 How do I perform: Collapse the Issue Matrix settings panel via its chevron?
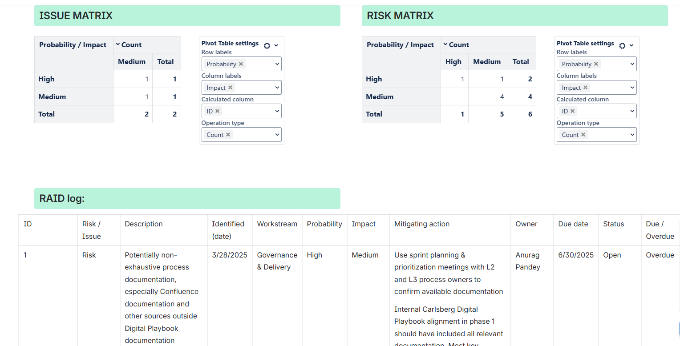point(276,46)
